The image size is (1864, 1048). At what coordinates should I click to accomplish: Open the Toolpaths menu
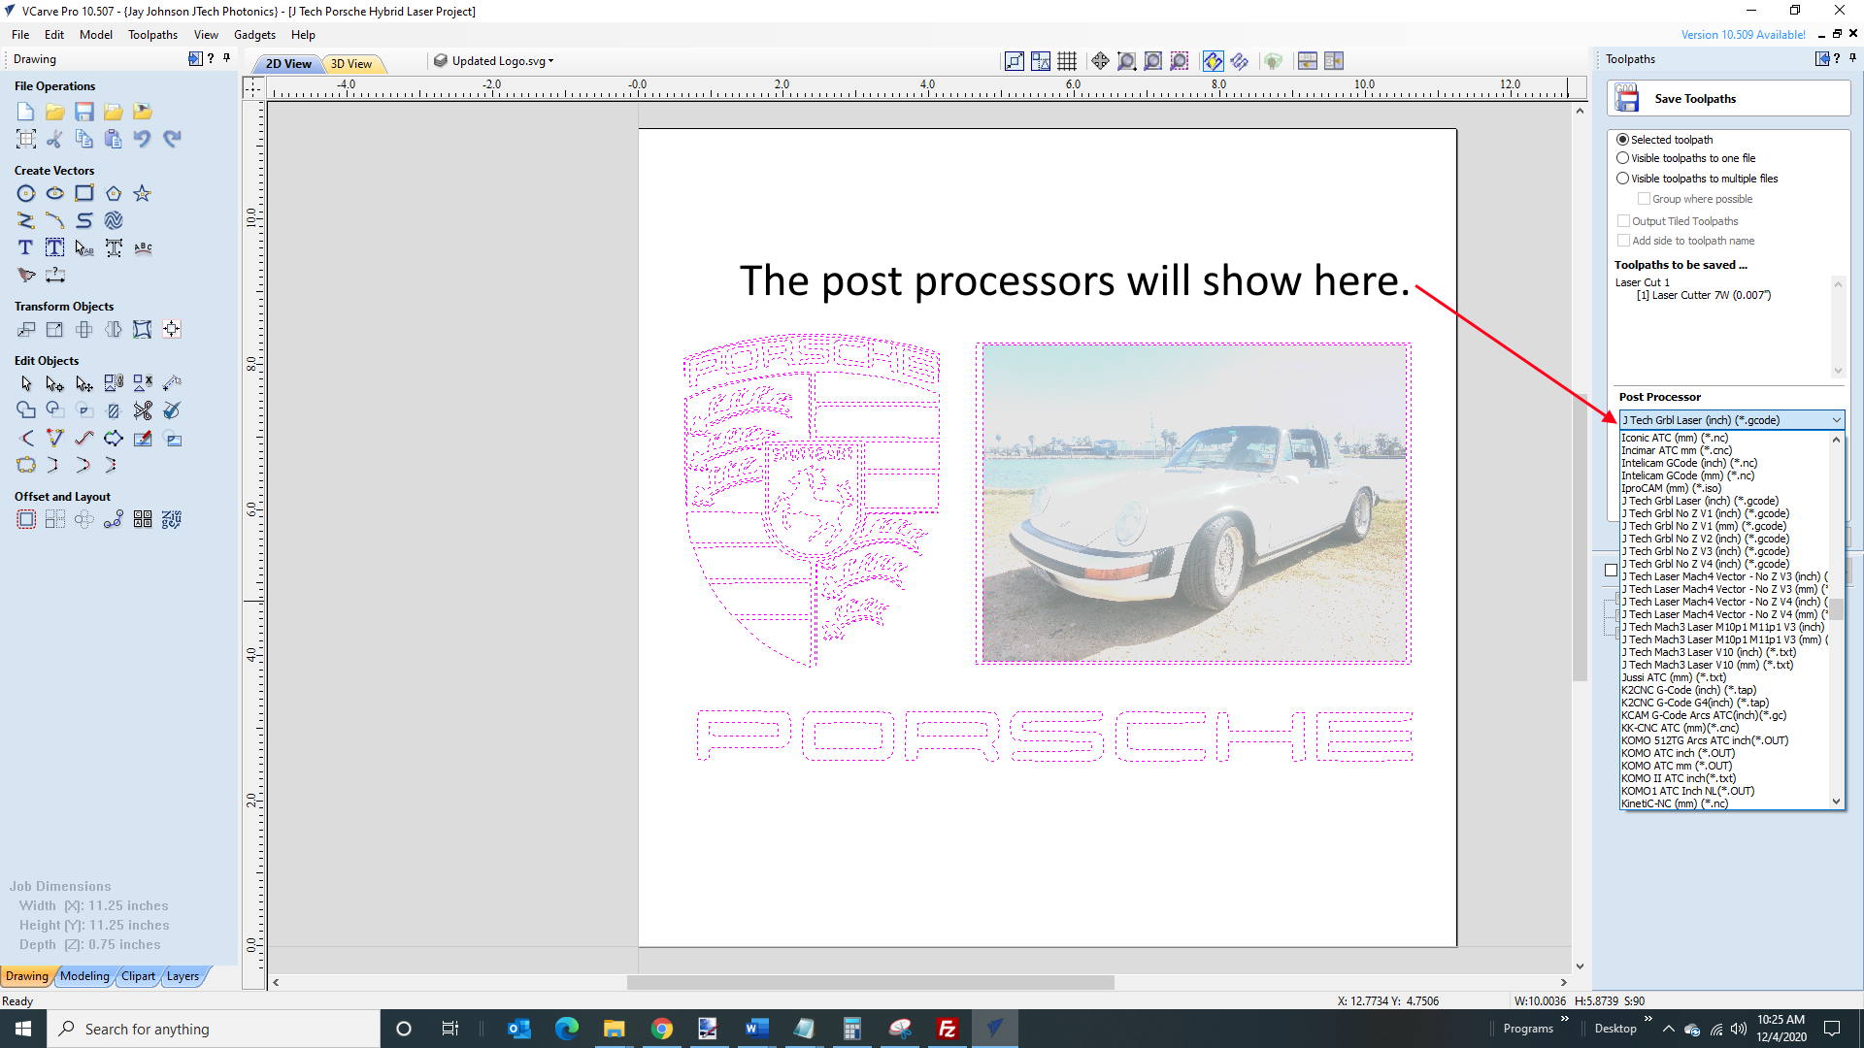pos(152,35)
